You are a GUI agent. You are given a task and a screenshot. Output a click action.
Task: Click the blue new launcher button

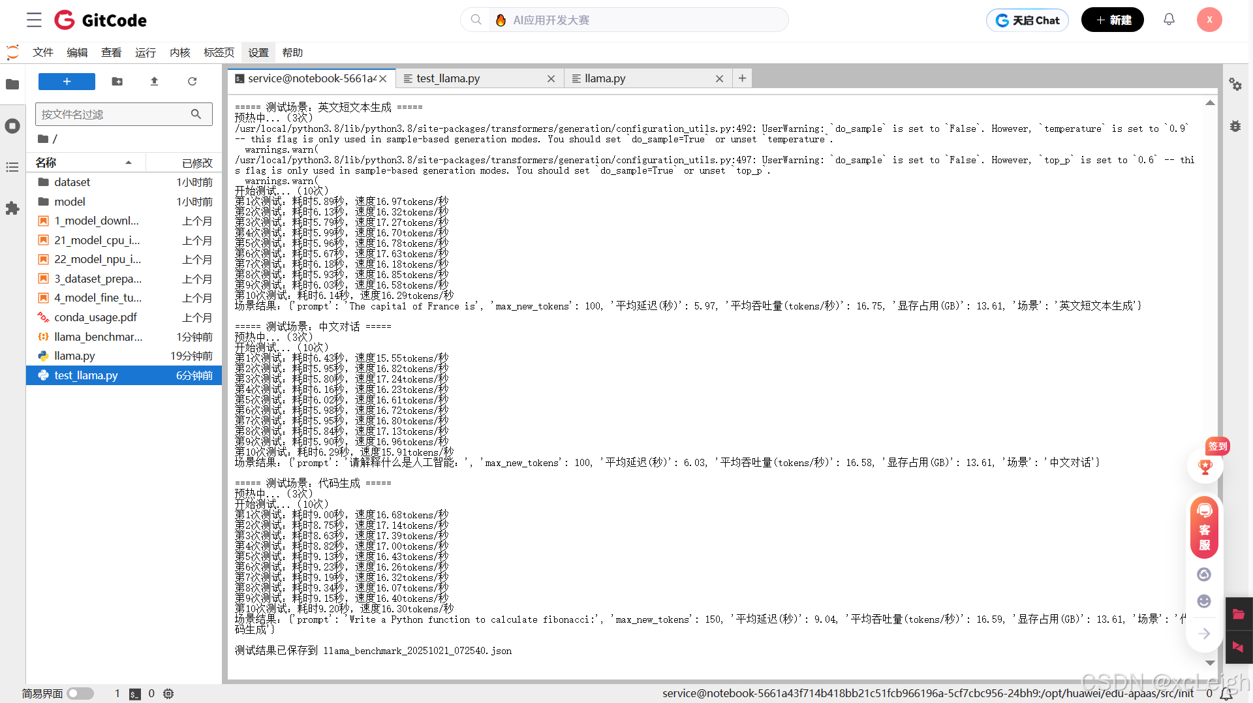tap(67, 82)
